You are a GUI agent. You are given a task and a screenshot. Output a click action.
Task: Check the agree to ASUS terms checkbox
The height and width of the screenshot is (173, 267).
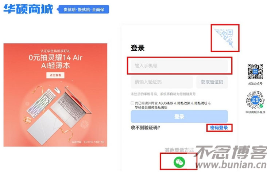132,103
